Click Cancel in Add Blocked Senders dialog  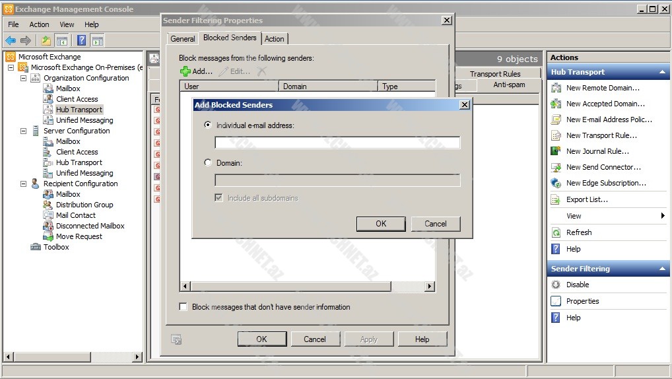pyautogui.click(x=435, y=224)
